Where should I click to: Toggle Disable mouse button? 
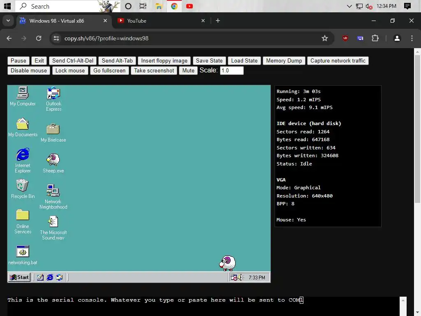point(29,71)
